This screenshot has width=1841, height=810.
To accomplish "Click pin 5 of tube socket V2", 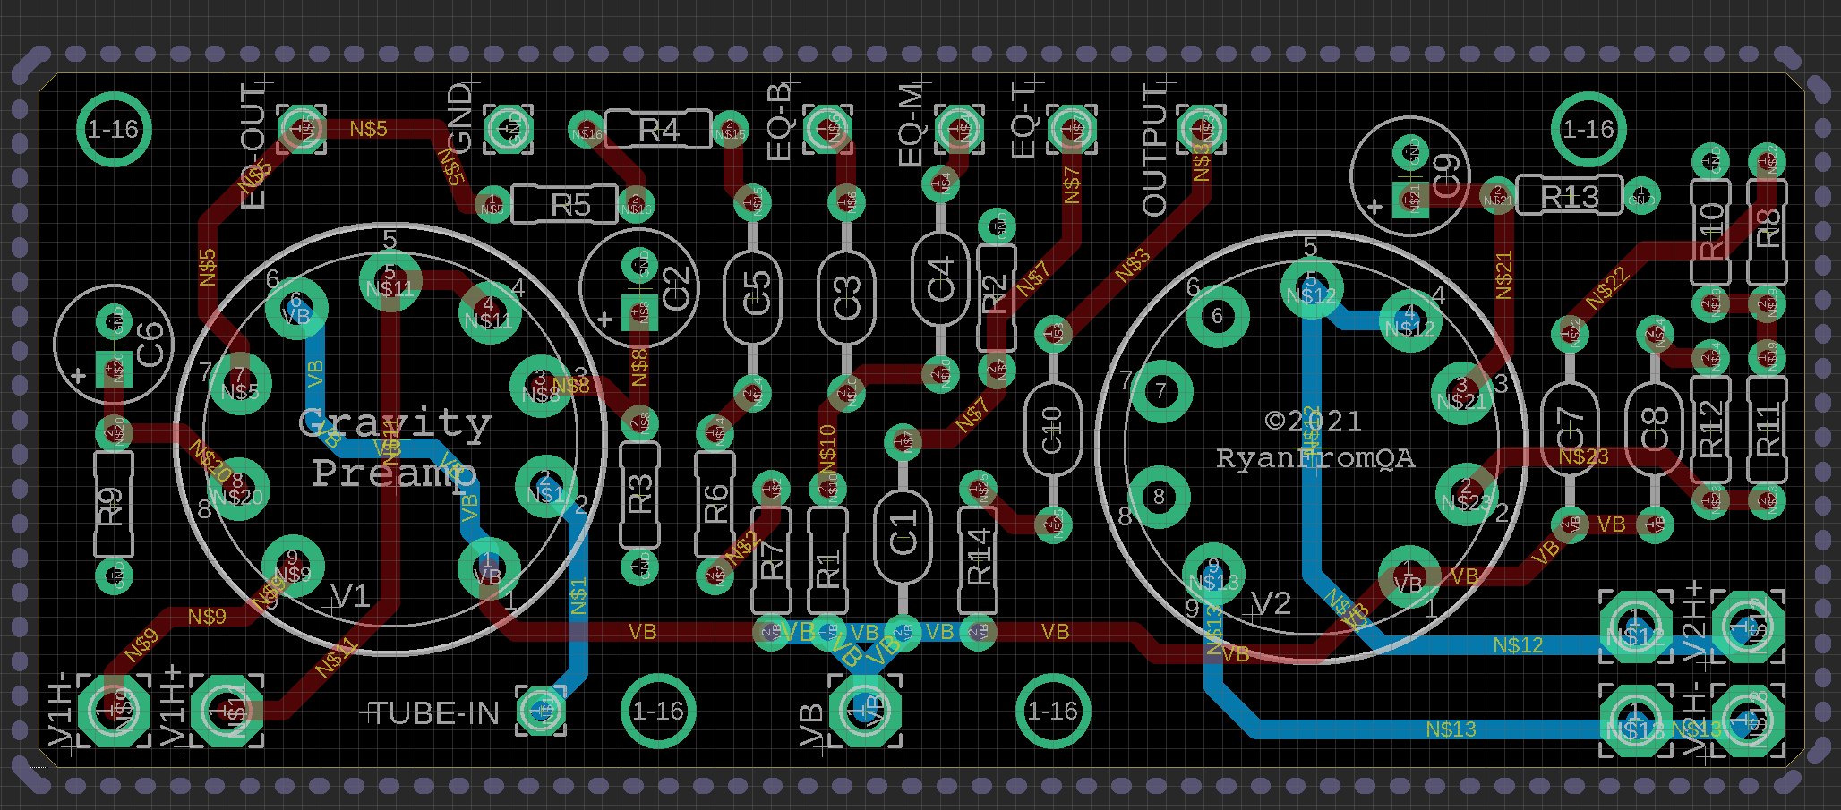I will (x=1312, y=287).
